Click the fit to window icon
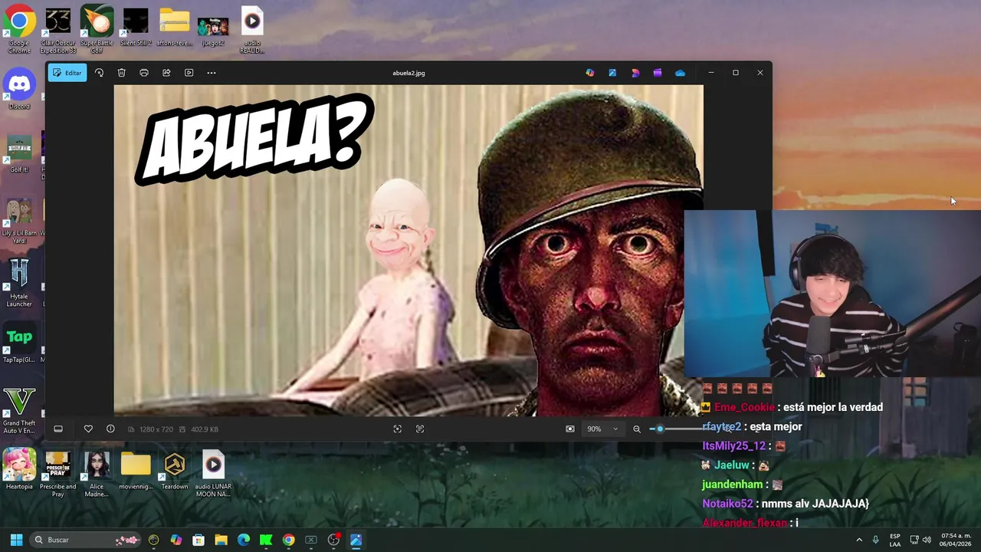This screenshot has width=981, height=552. [397, 429]
